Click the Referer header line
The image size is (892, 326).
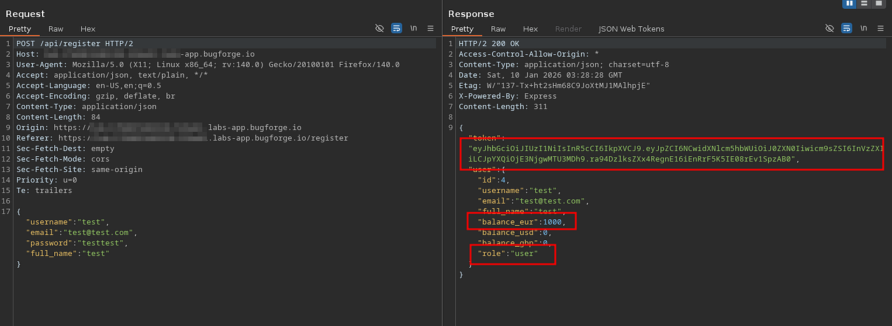tap(182, 138)
